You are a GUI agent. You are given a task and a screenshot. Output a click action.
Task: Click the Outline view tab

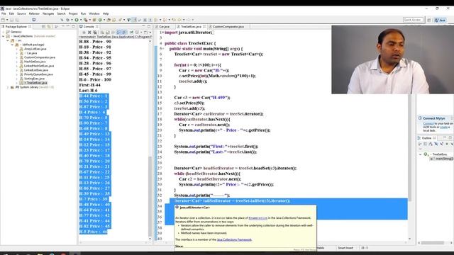pyautogui.click(x=426, y=138)
